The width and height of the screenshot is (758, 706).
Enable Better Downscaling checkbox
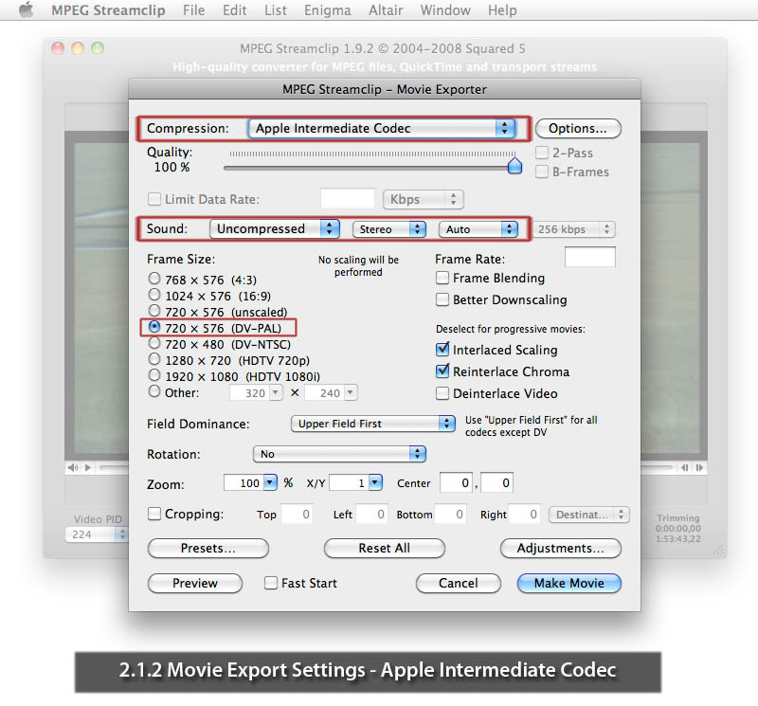coord(442,299)
